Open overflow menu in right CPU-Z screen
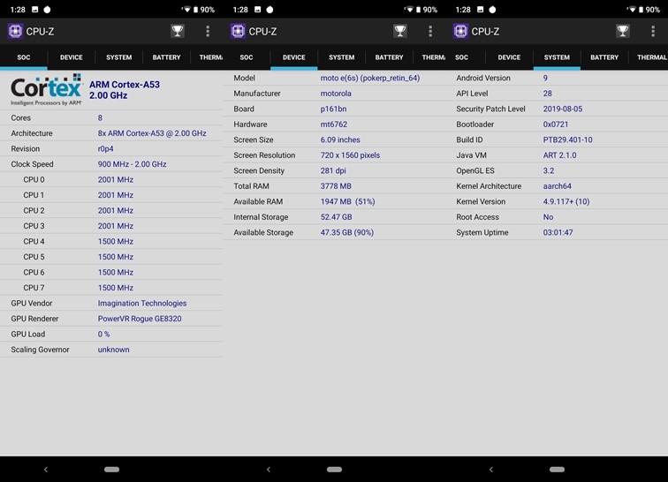The width and height of the screenshot is (668, 482). (x=653, y=31)
